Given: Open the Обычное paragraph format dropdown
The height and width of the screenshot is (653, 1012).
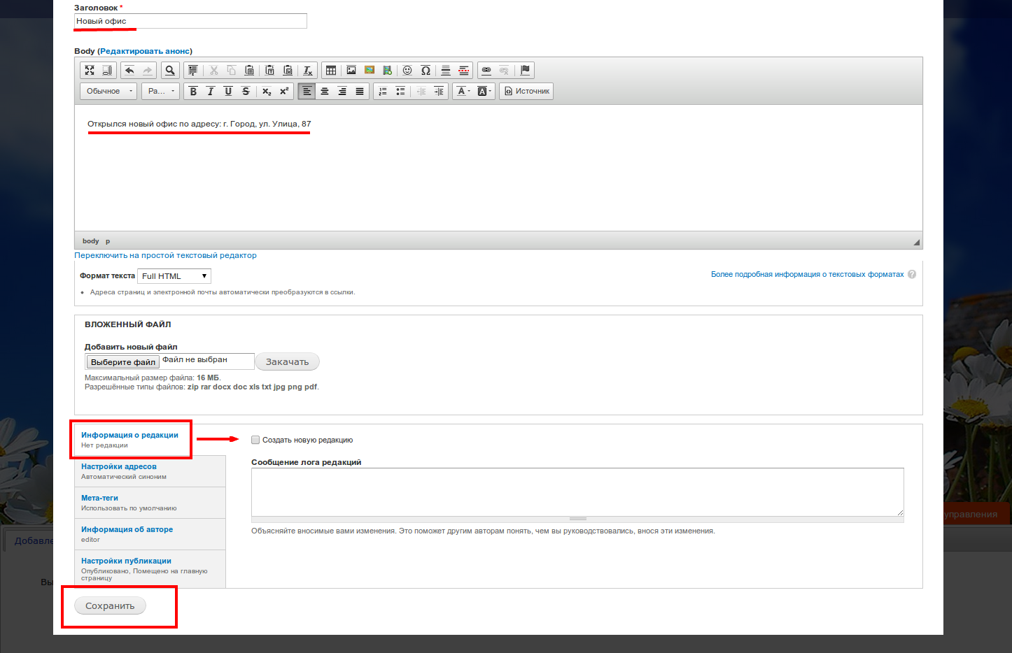Looking at the screenshot, I should (108, 92).
